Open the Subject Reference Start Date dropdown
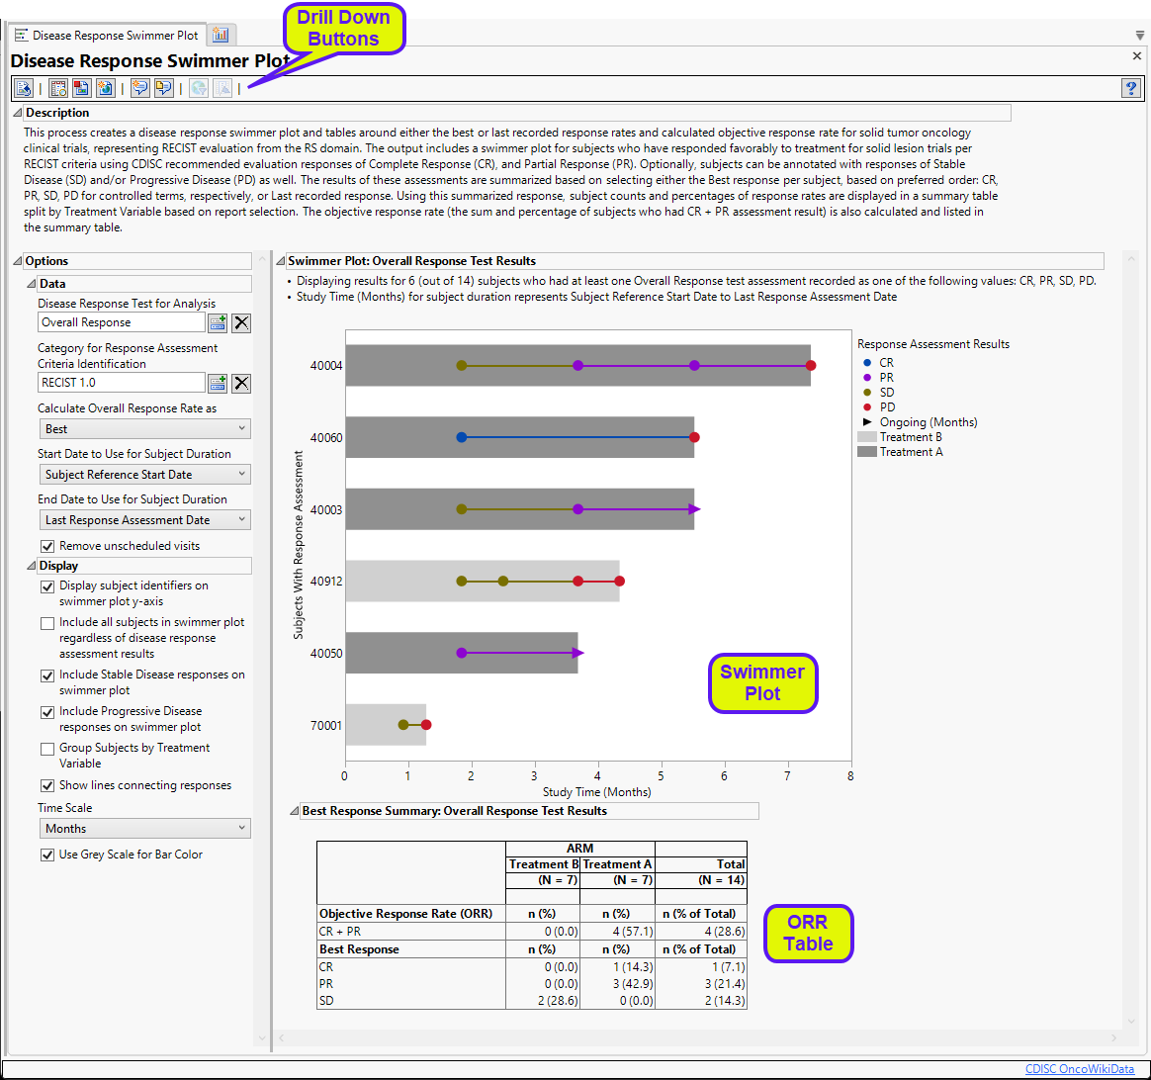 [x=144, y=475]
